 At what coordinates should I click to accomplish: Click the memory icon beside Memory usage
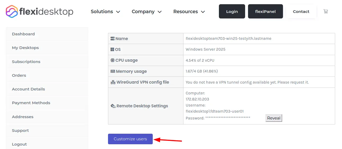[x=113, y=71]
